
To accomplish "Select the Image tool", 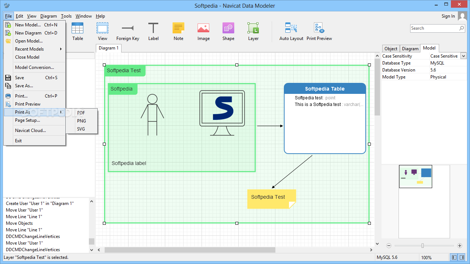I will (x=203, y=31).
